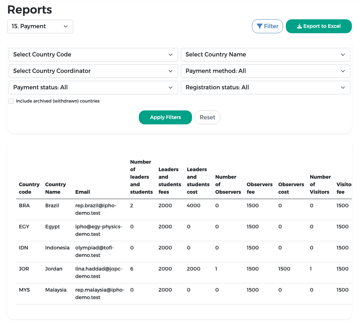Click Leaders and students fees header
The height and width of the screenshot is (322, 359).
170,181
